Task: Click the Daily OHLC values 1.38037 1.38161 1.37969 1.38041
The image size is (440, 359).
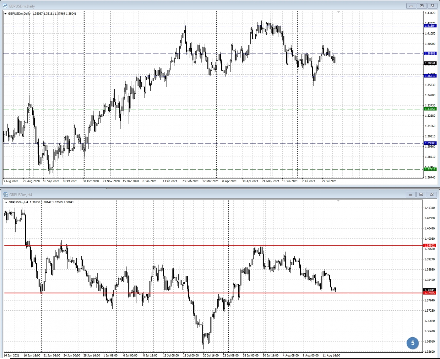Action: click(55, 14)
